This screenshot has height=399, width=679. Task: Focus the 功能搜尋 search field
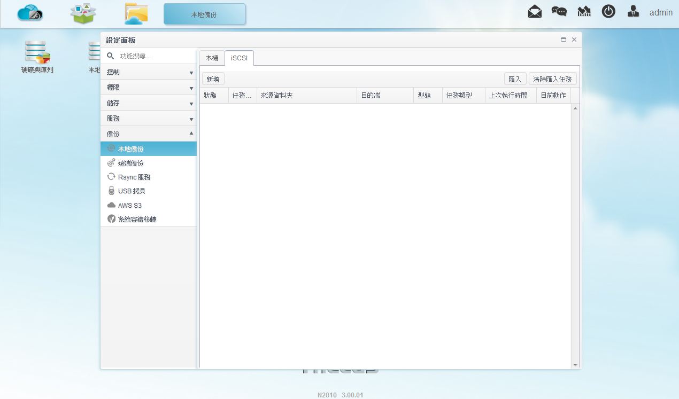tap(156, 56)
